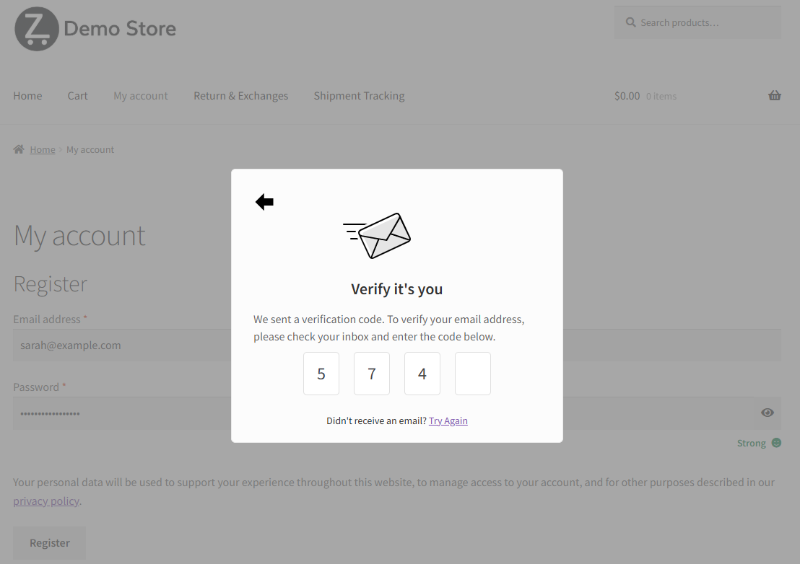Image resolution: width=800 pixels, height=564 pixels.
Task: Click the Demo Store title text
Action: coord(120,29)
